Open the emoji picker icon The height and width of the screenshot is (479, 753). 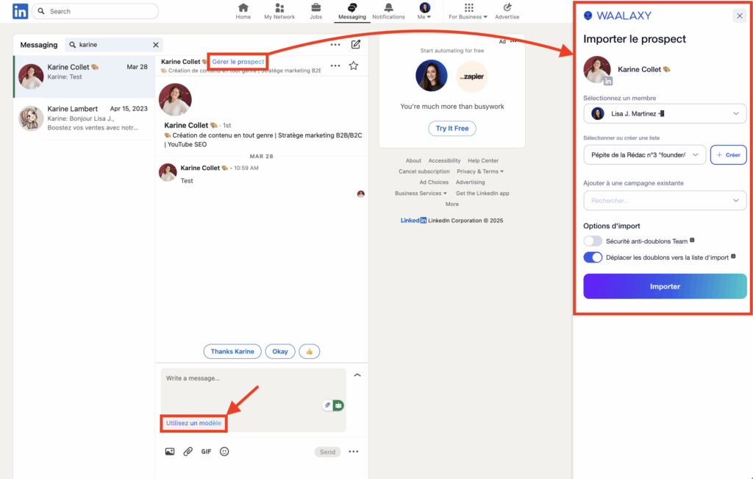pos(224,451)
